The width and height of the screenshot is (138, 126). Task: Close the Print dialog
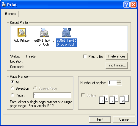click(x=133, y=5)
